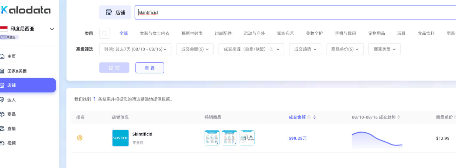Click the 国家&类目 bank icon in sidebar
Viewport: 456px width, 168px height.
tap(2, 71)
